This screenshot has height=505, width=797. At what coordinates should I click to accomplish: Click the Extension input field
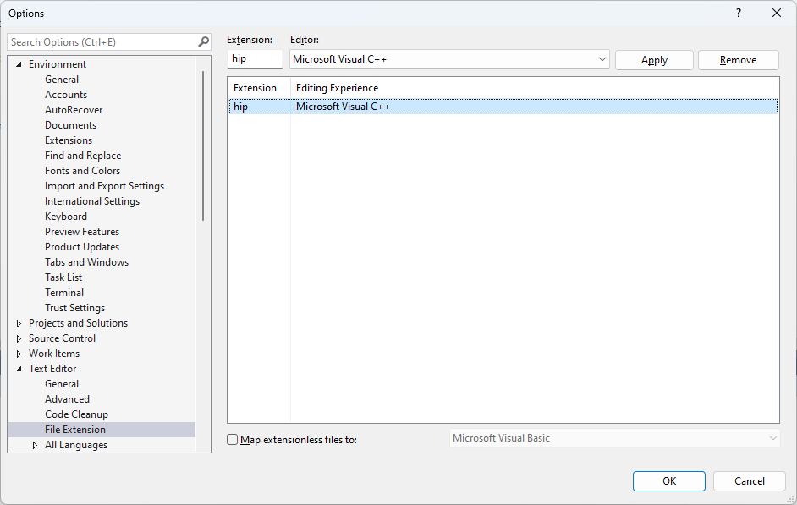point(254,59)
